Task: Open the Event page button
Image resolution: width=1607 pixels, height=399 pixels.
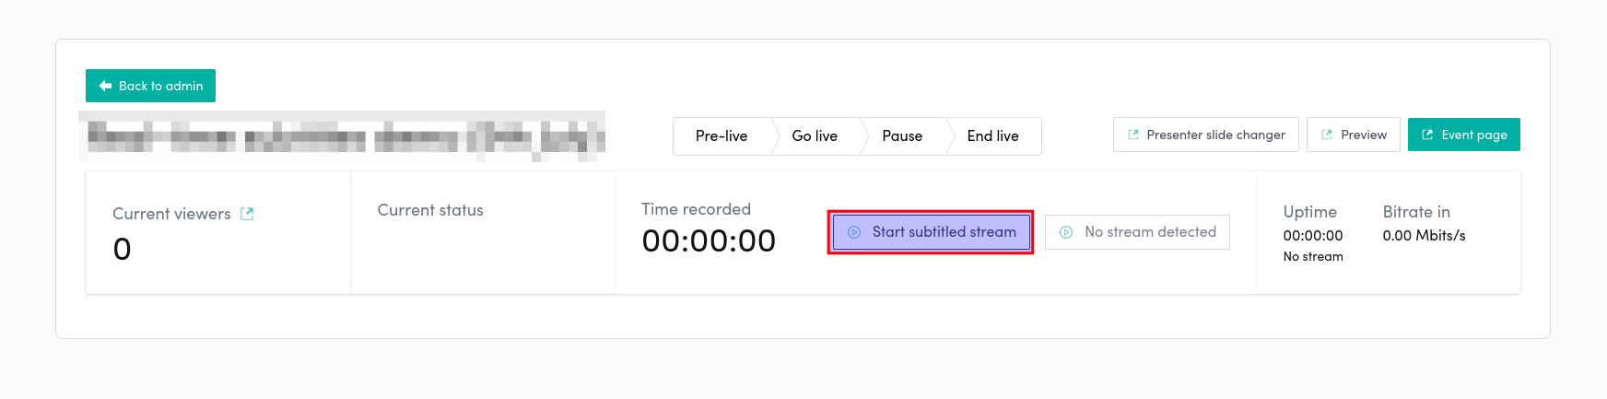Action: [1463, 135]
